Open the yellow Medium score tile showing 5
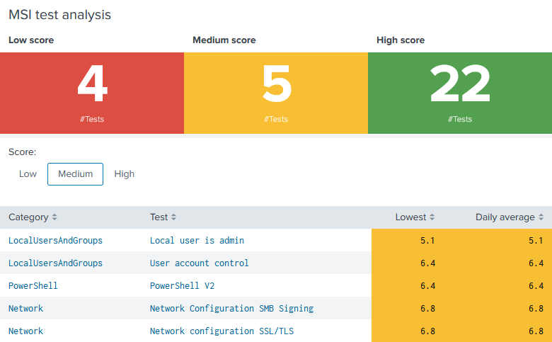 [276, 93]
